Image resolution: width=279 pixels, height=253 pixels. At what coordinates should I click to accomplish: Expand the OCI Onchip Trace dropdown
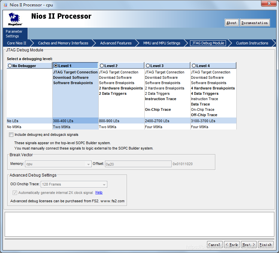[74, 184]
